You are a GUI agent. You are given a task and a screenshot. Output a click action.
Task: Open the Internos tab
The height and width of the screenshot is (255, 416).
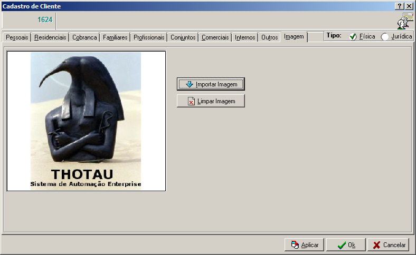tap(245, 37)
